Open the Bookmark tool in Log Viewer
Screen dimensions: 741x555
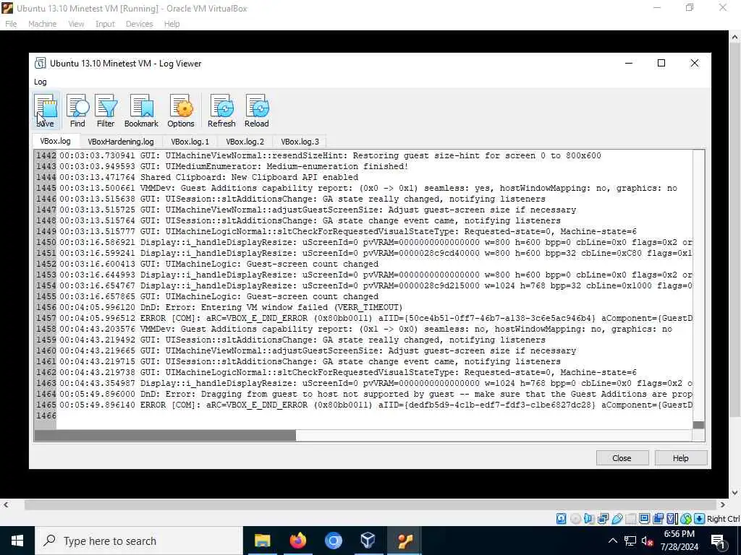pos(141,111)
